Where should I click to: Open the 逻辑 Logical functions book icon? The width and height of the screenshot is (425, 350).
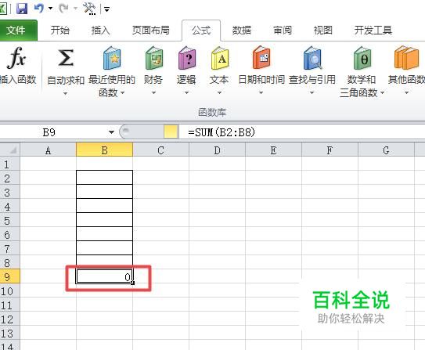point(186,58)
